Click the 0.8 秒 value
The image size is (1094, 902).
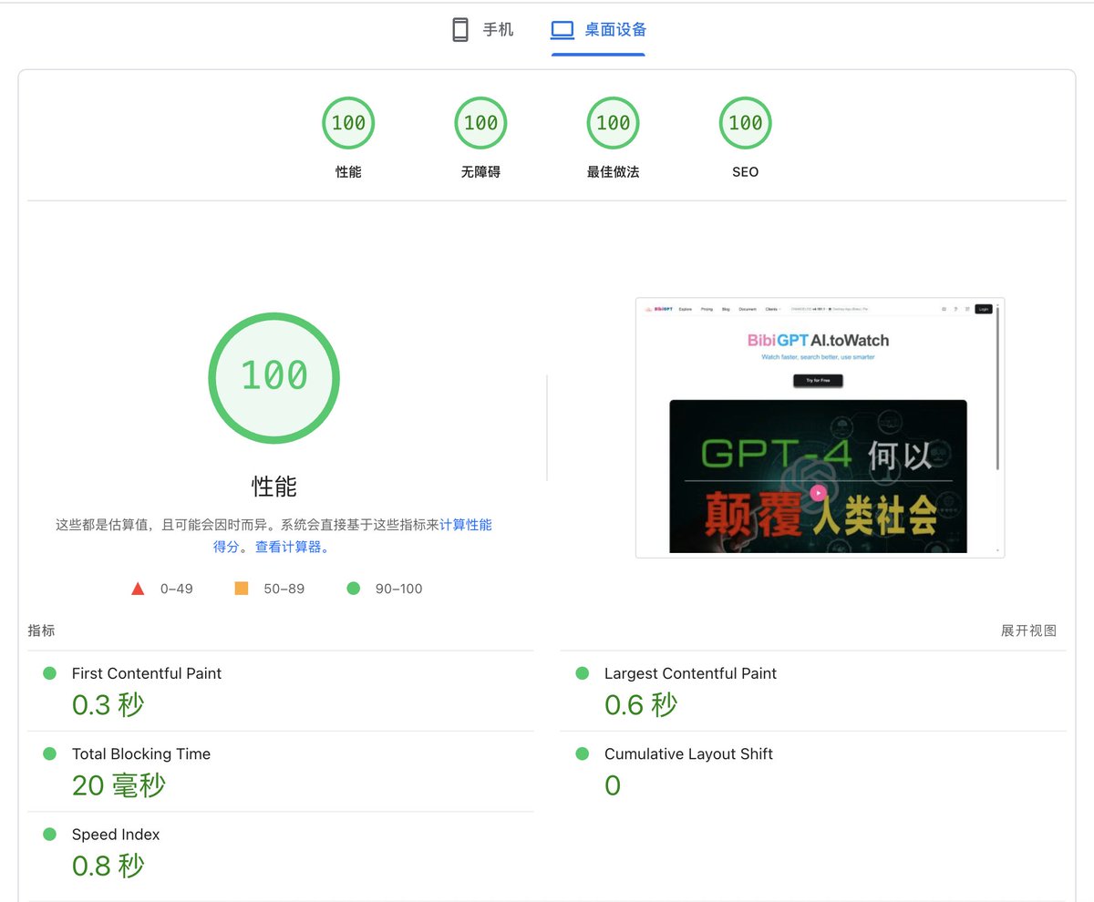click(x=108, y=866)
